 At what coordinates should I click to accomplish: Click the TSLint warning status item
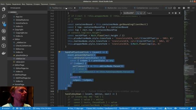pyautogui.click(x=168, y=108)
